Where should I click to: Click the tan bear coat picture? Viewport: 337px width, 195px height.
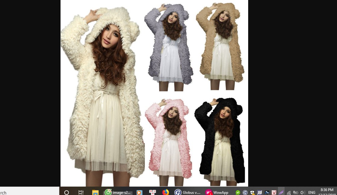click(220, 46)
